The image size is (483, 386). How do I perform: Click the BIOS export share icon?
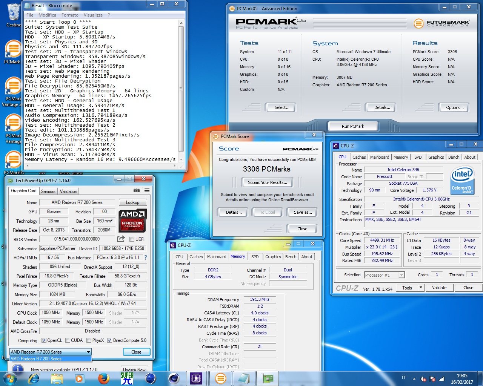coord(121,239)
